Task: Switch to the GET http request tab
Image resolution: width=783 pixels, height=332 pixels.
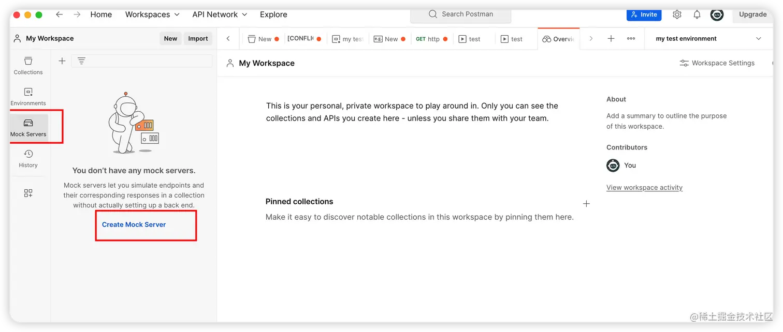Action: (x=432, y=39)
